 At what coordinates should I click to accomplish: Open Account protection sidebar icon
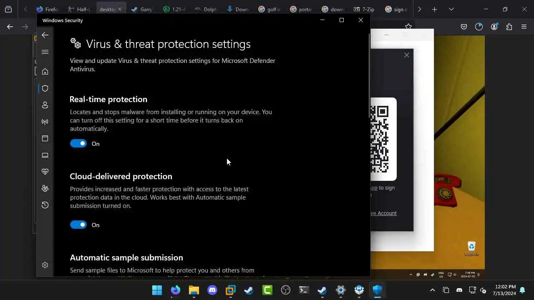45,105
